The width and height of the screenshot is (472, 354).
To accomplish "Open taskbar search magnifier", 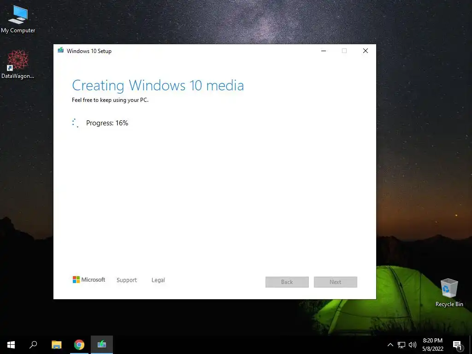I will (33, 345).
